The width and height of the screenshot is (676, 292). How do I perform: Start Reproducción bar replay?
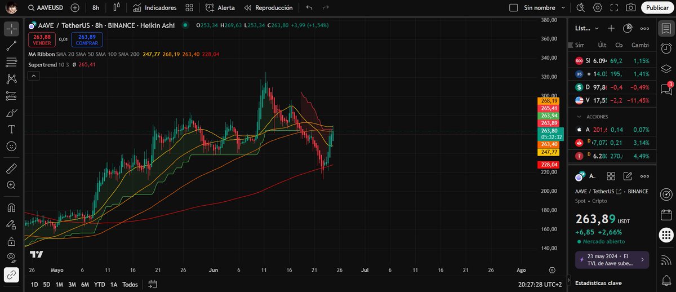tap(268, 8)
